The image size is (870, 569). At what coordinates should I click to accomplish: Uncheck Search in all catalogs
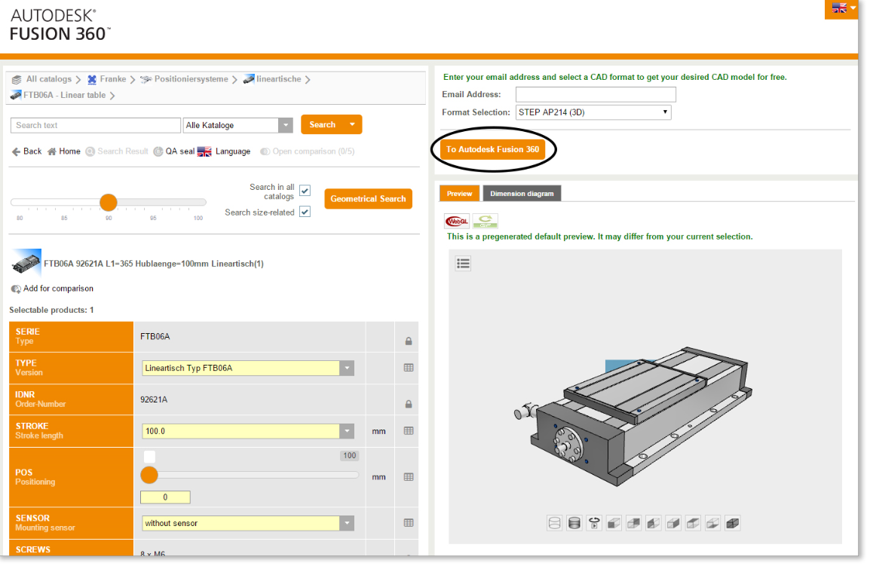[x=305, y=191]
